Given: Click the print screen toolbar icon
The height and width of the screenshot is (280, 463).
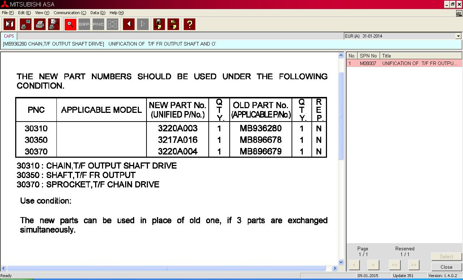Looking at the screenshot, I should (26, 24).
